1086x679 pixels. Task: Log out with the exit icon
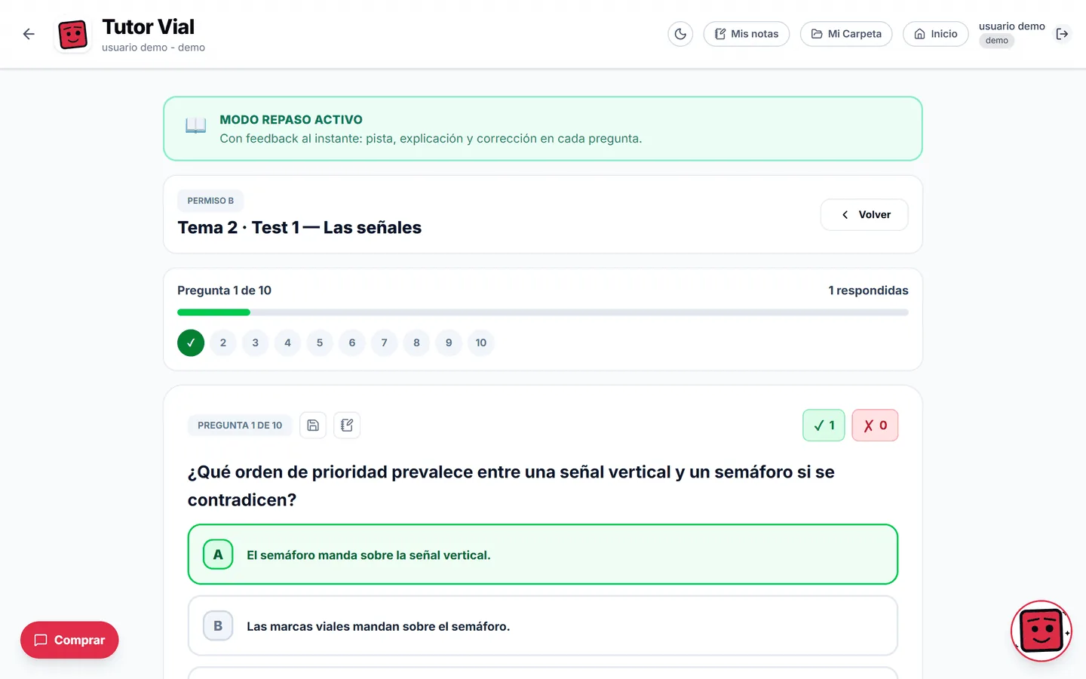tap(1062, 34)
